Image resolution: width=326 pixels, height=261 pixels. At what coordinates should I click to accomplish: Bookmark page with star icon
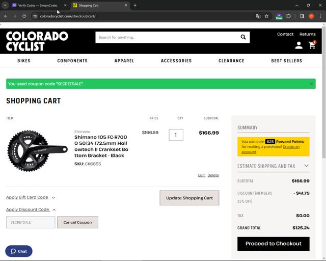click(x=266, y=16)
